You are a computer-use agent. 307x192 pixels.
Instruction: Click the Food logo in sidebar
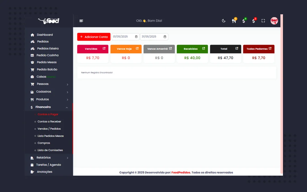coord(49,21)
